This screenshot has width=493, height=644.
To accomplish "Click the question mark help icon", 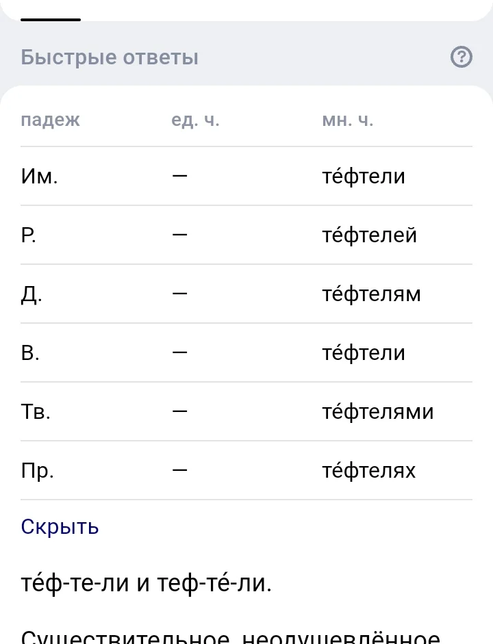I will pos(462,57).
